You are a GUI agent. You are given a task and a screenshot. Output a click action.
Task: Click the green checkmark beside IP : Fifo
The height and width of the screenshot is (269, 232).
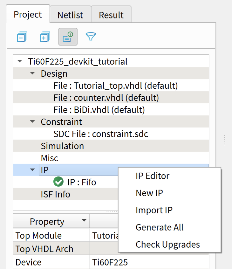(58, 182)
